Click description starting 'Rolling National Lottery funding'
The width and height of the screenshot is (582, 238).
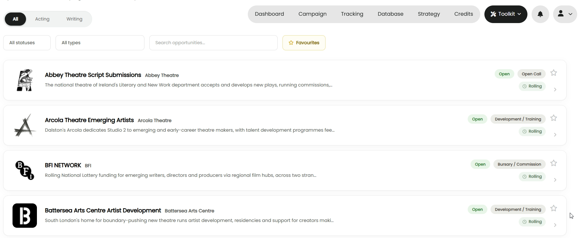tap(180, 175)
